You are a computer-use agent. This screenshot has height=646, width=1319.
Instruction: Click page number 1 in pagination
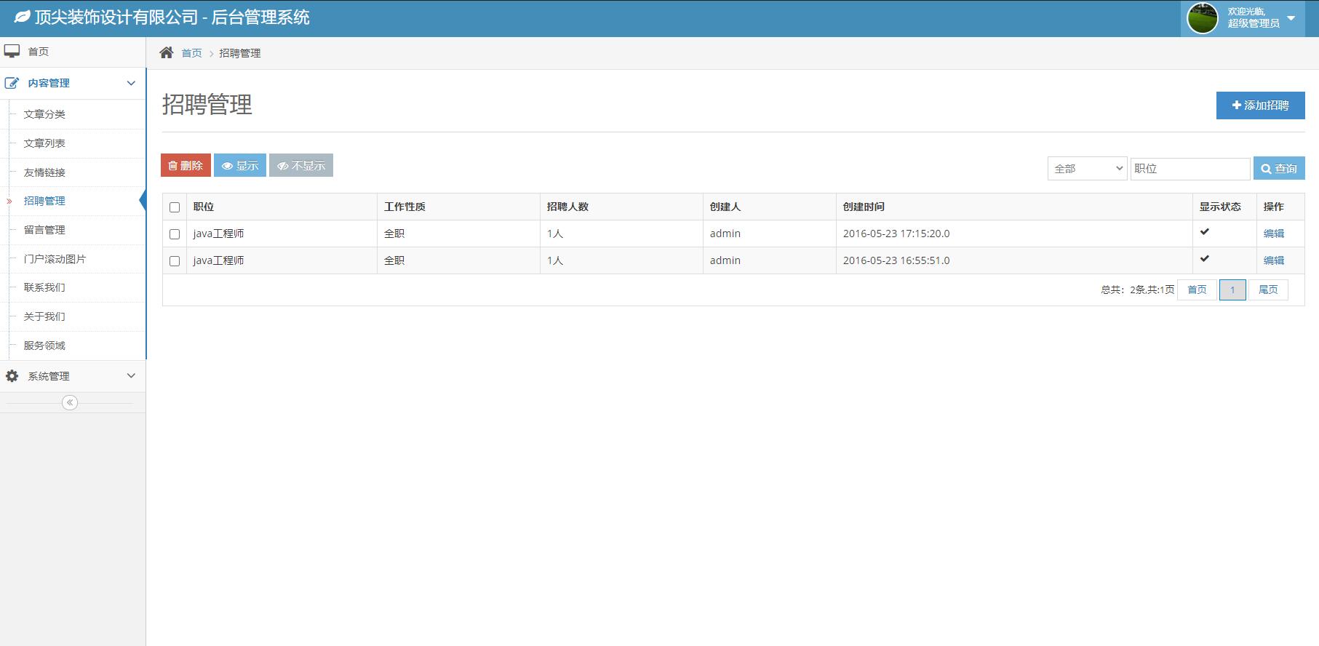pyautogui.click(x=1232, y=290)
